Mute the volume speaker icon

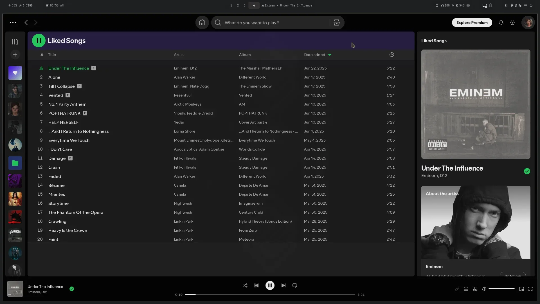tap(484, 289)
